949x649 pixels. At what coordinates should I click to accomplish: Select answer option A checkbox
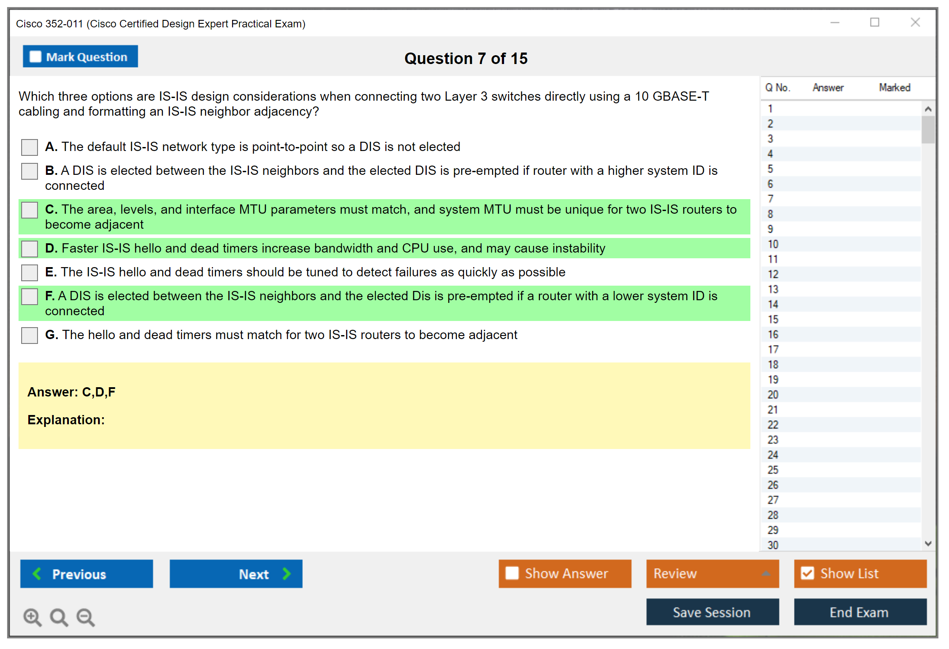pos(30,147)
